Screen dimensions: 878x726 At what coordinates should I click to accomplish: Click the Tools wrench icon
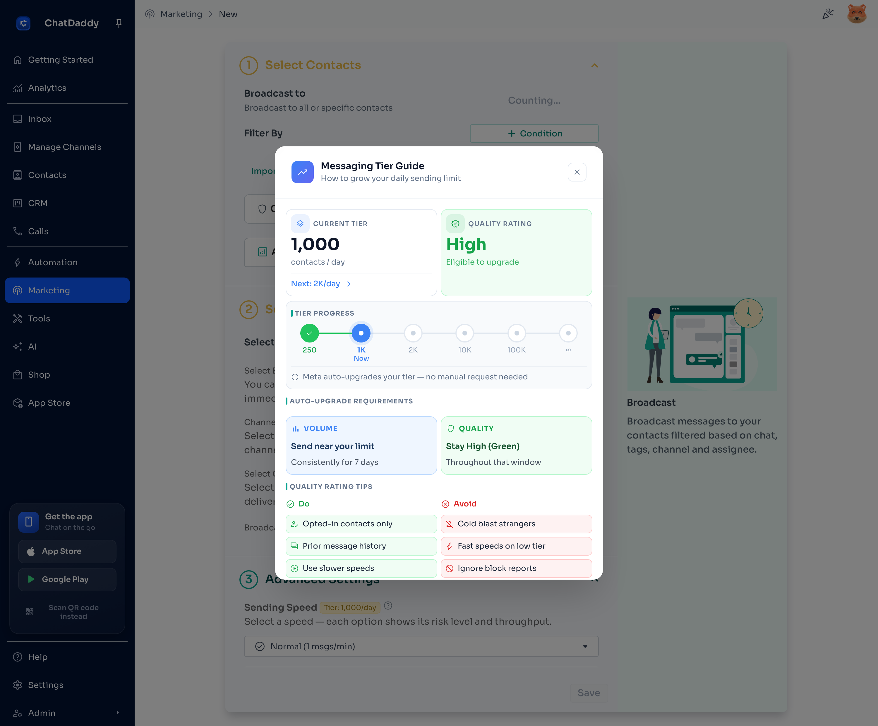[18, 318]
